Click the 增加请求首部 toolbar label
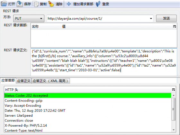 [83, 4]
